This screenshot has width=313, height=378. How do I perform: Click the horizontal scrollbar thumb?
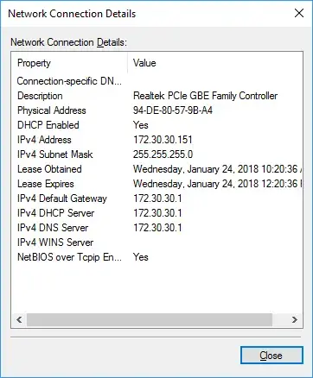pos(150,319)
